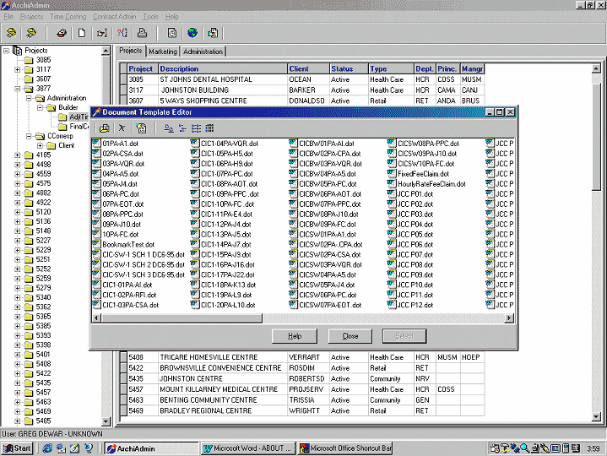The image size is (607, 456).
Task: Click the Help button in Template Editor
Action: [x=294, y=336]
